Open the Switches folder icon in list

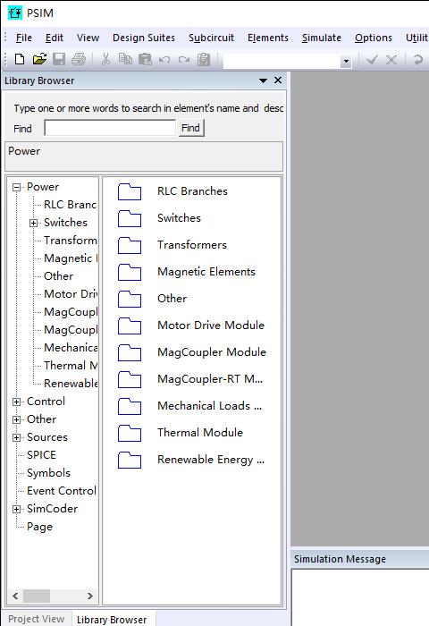point(130,218)
